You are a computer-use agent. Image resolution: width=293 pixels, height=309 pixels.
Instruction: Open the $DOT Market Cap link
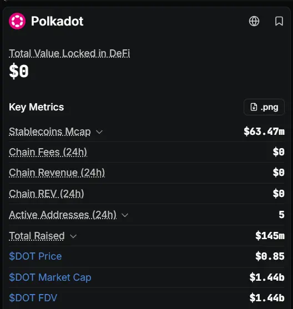(50, 277)
